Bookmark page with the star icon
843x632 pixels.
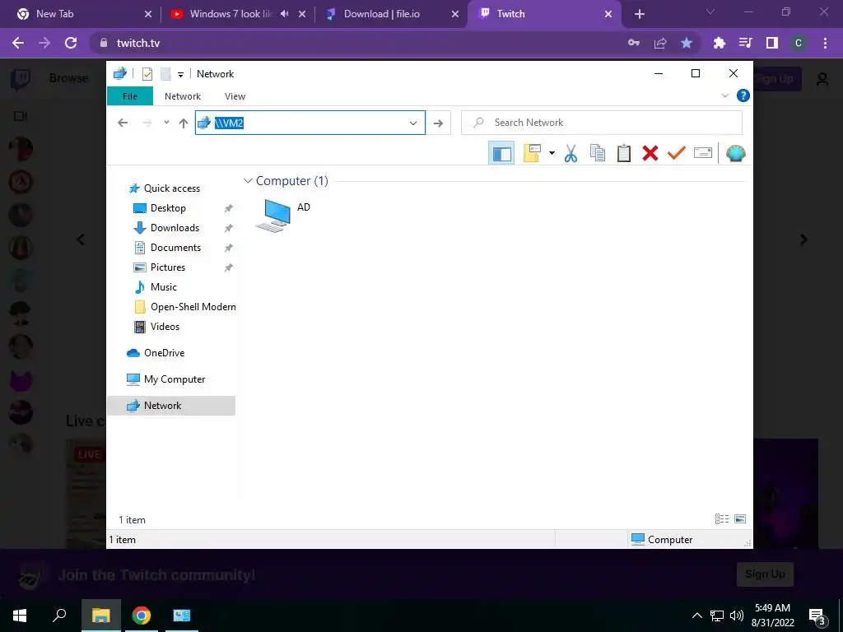coord(687,43)
